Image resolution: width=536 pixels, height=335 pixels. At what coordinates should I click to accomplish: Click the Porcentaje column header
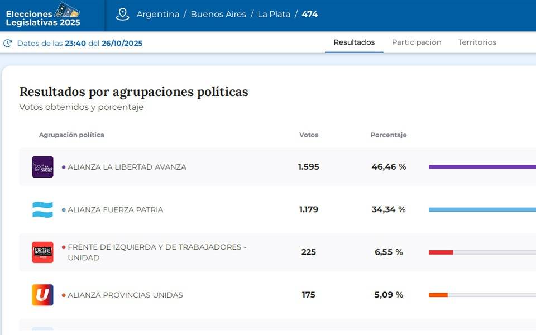[389, 135]
